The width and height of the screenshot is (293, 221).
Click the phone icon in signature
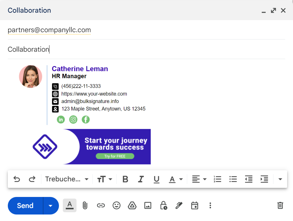pyautogui.click(x=55, y=86)
